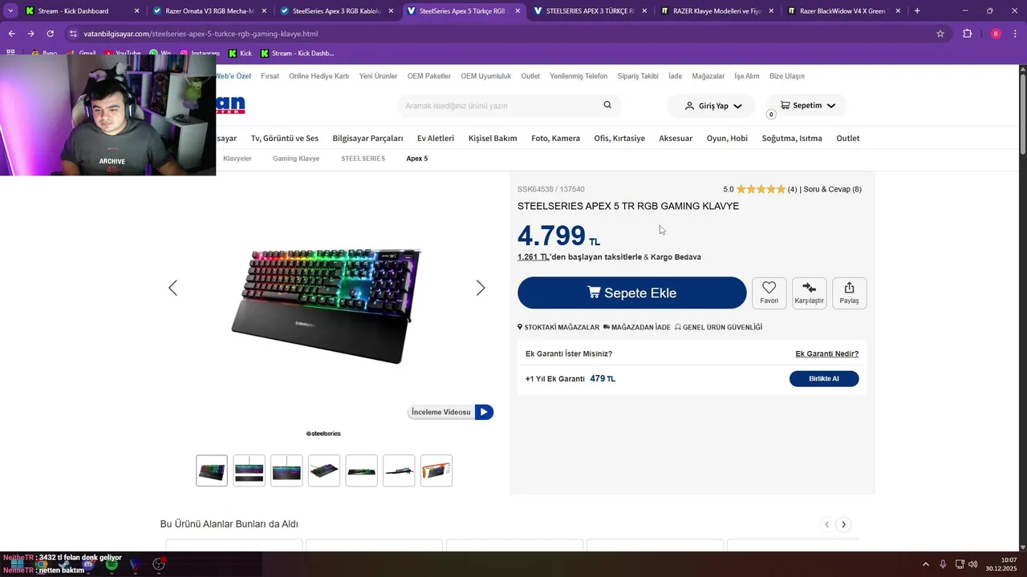The image size is (1027, 577).
Task: Click the product search input field
Action: pos(501,106)
